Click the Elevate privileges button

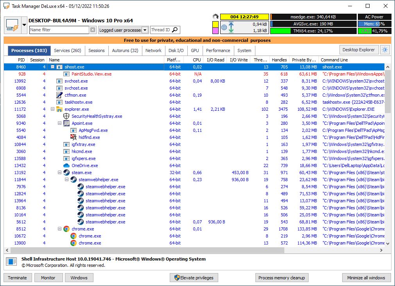pos(194,278)
